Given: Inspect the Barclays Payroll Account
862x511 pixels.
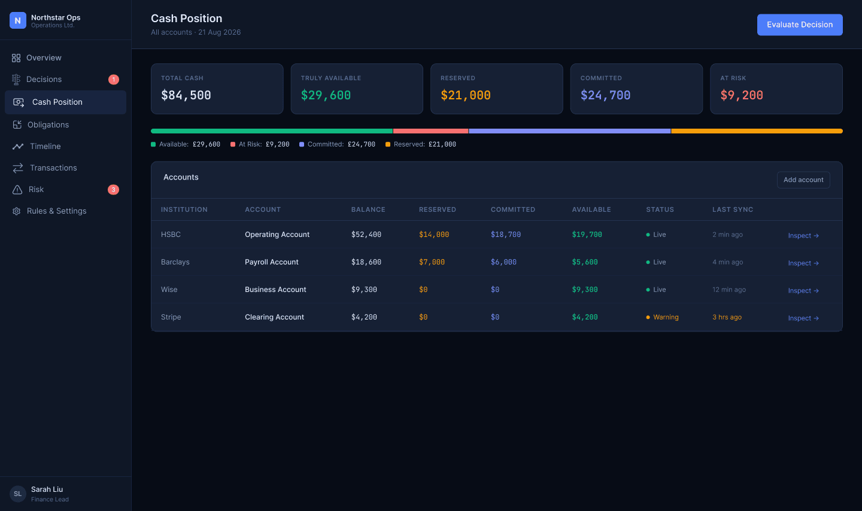Looking at the screenshot, I should coord(803,263).
